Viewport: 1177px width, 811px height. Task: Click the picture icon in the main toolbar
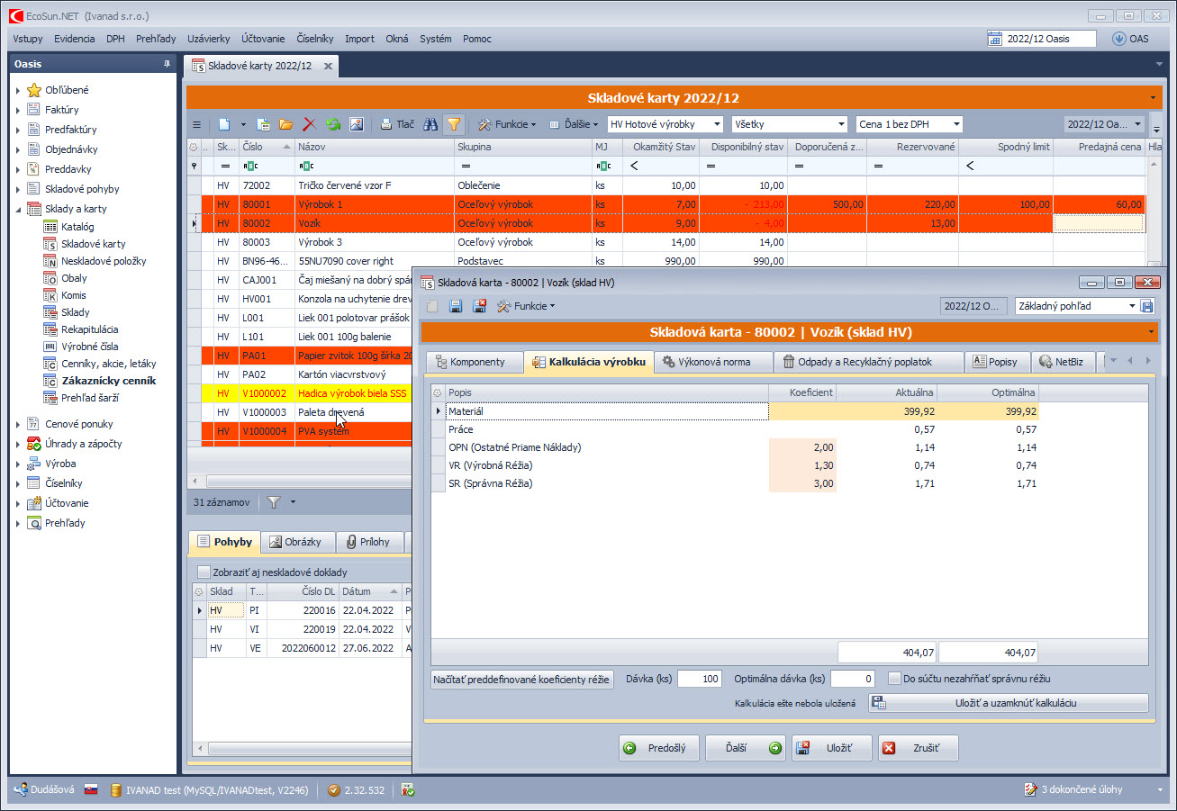(x=357, y=124)
